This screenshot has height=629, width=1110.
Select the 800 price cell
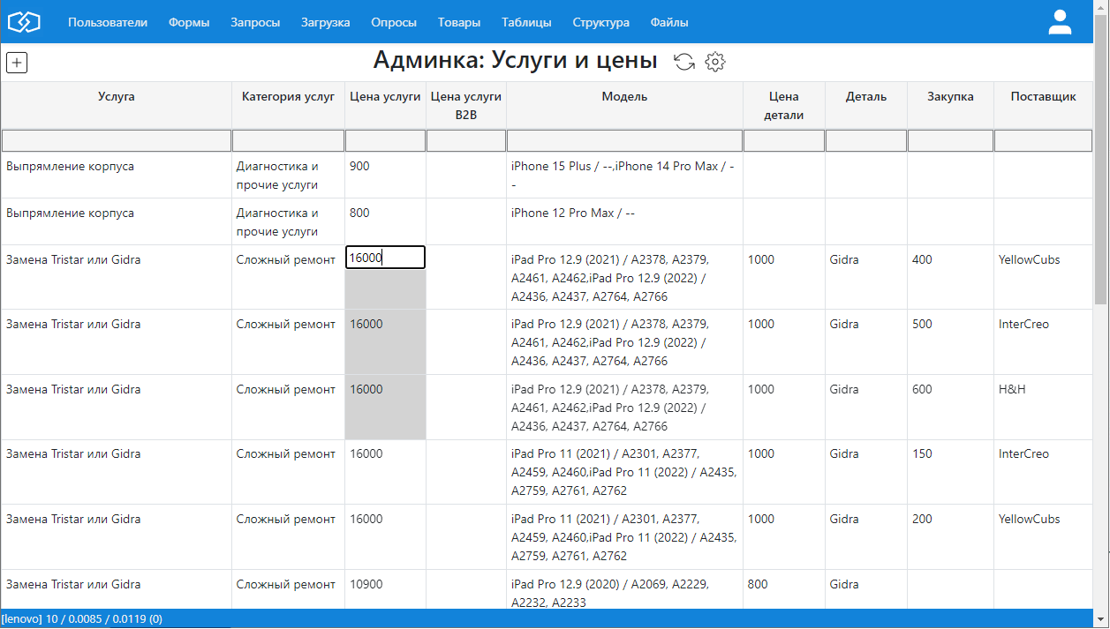click(385, 221)
